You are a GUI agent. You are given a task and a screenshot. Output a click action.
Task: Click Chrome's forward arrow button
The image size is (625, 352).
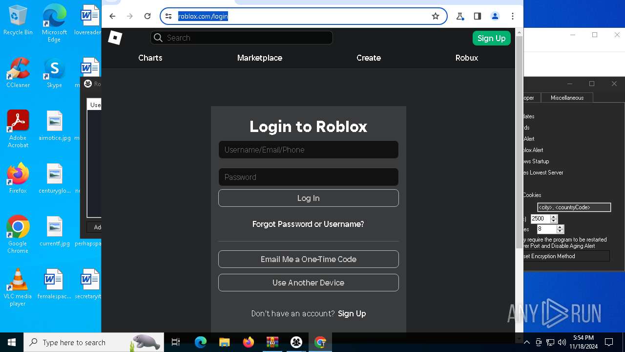(x=130, y=16)
